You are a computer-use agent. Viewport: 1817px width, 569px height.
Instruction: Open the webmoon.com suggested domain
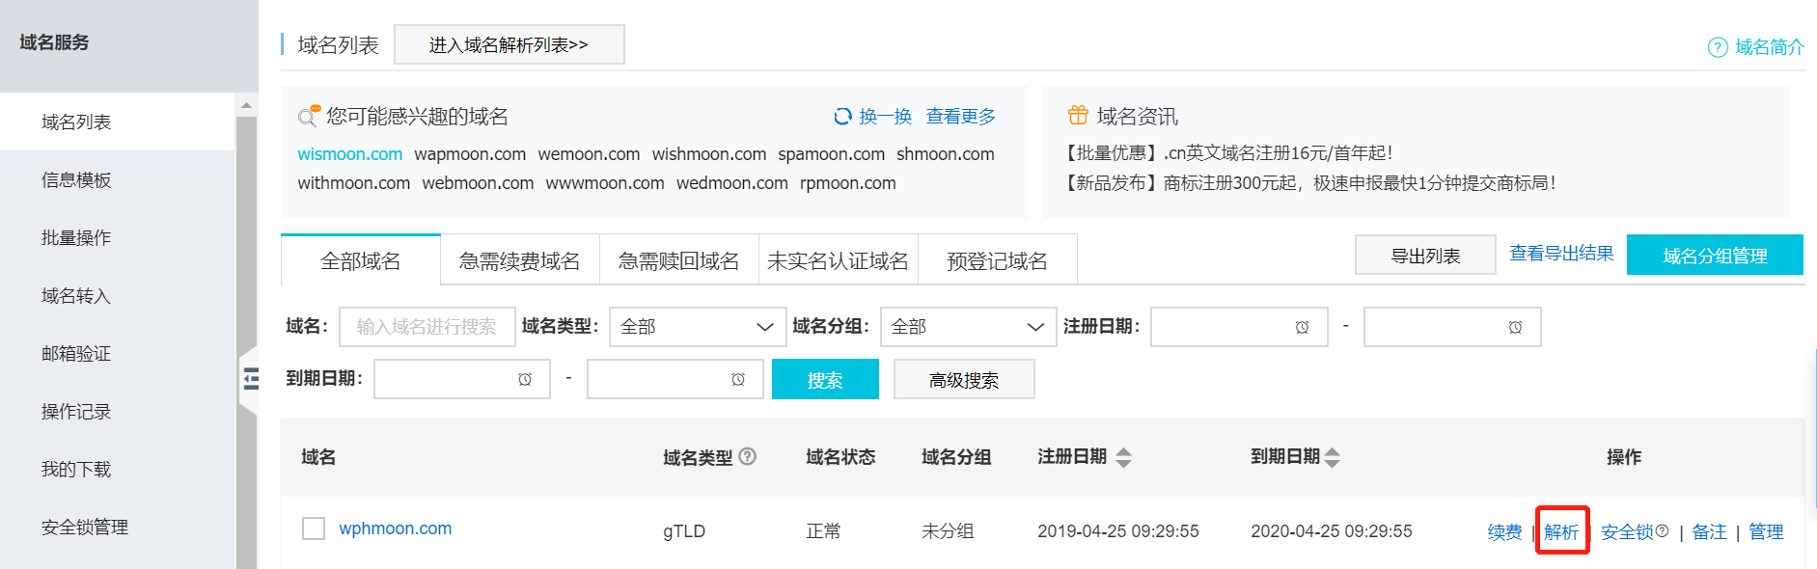pos(478,183)
